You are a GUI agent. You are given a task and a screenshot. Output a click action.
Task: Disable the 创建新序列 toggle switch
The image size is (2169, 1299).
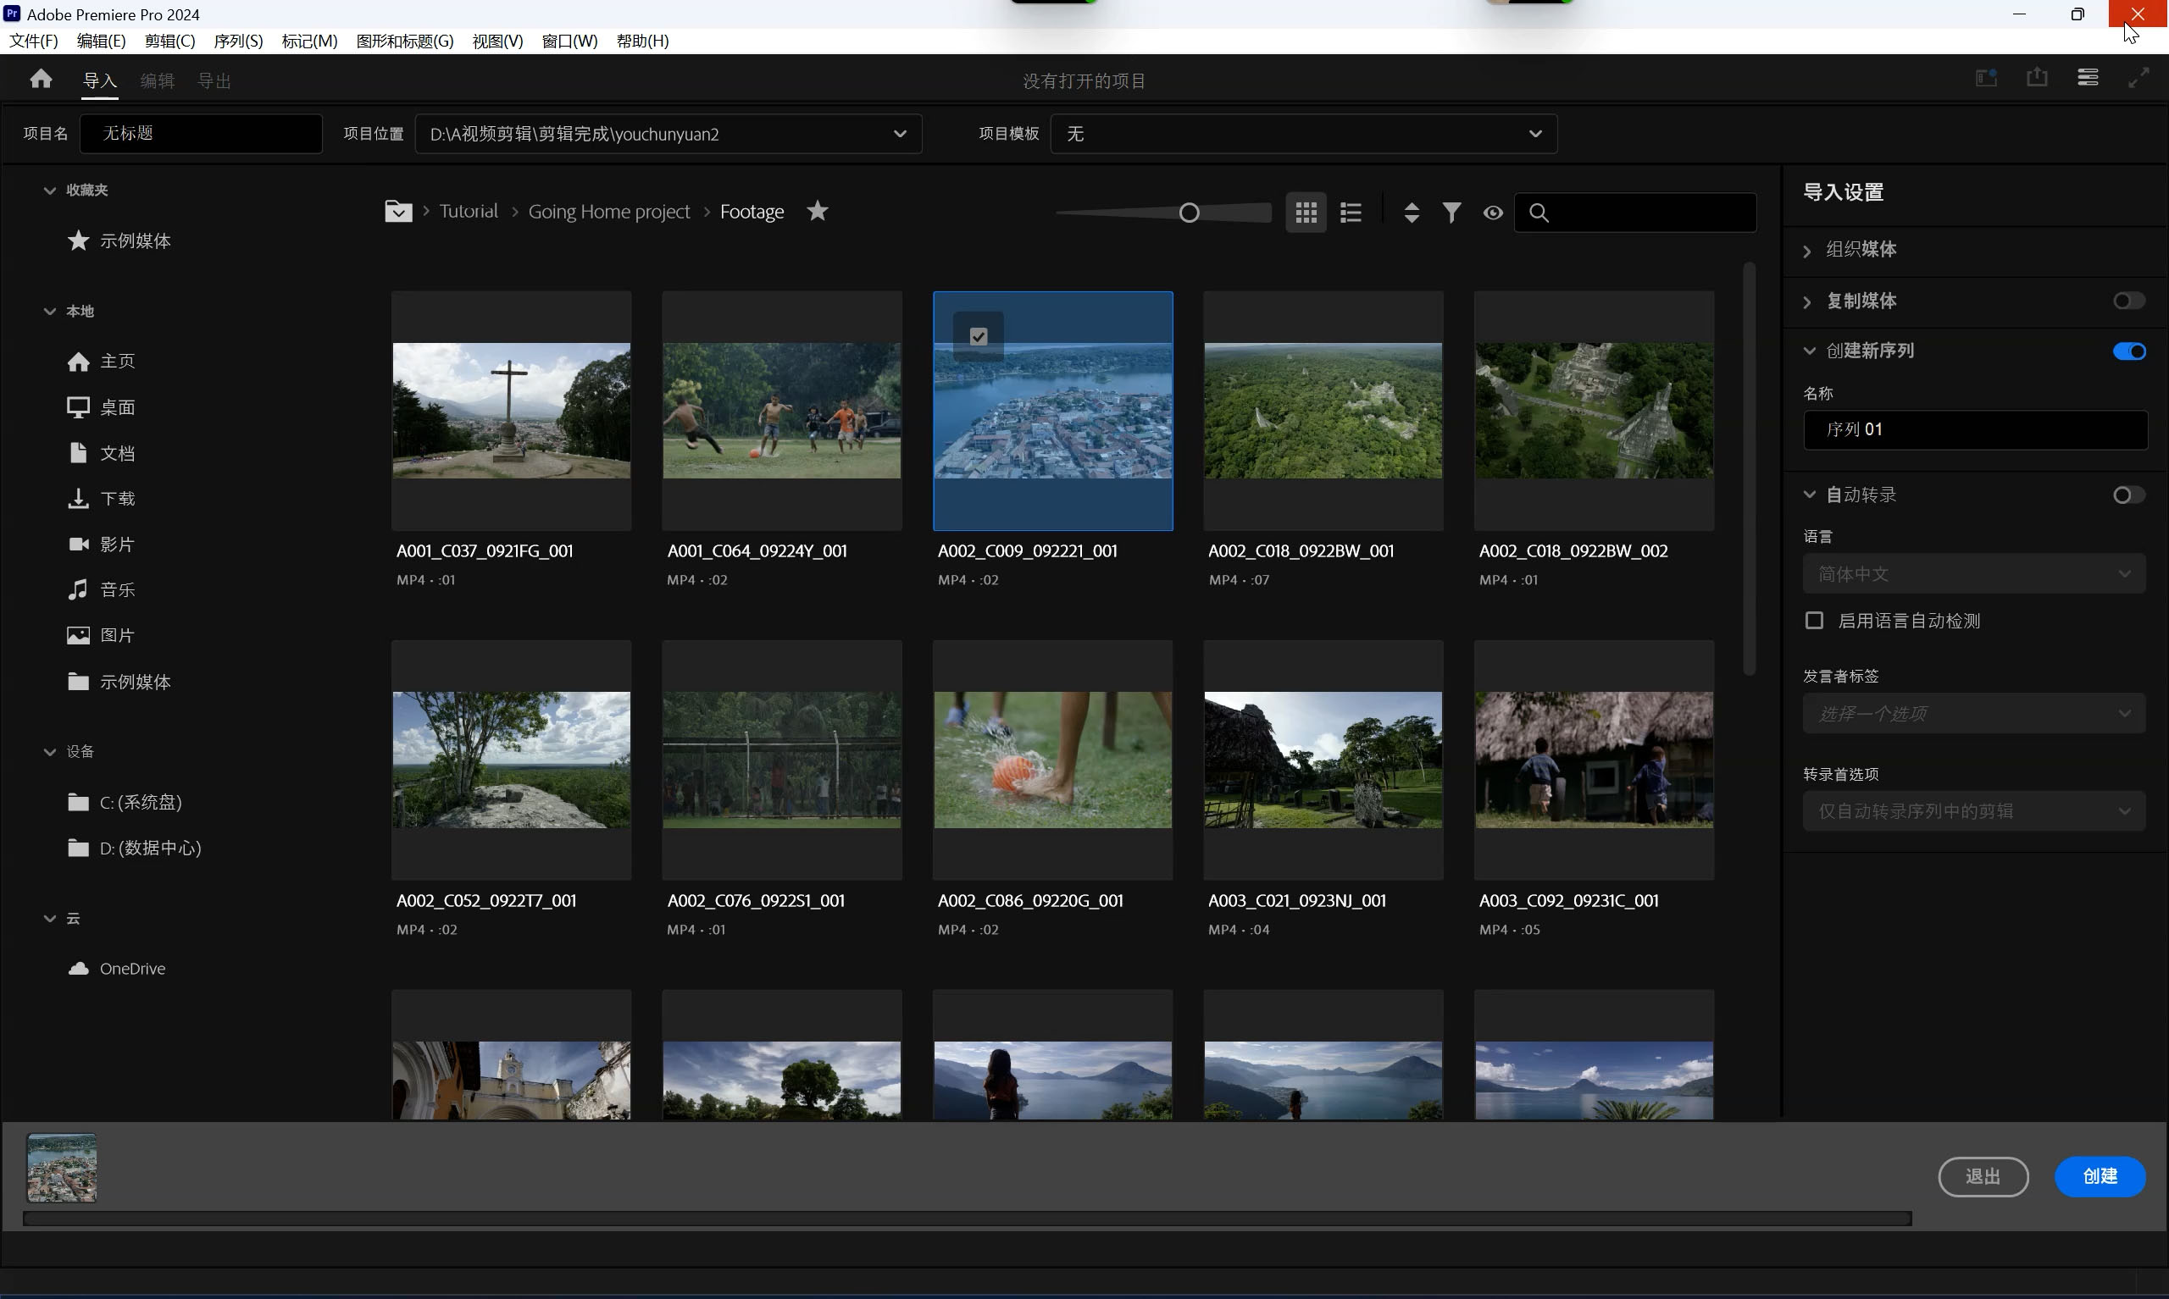[2127, 351]
